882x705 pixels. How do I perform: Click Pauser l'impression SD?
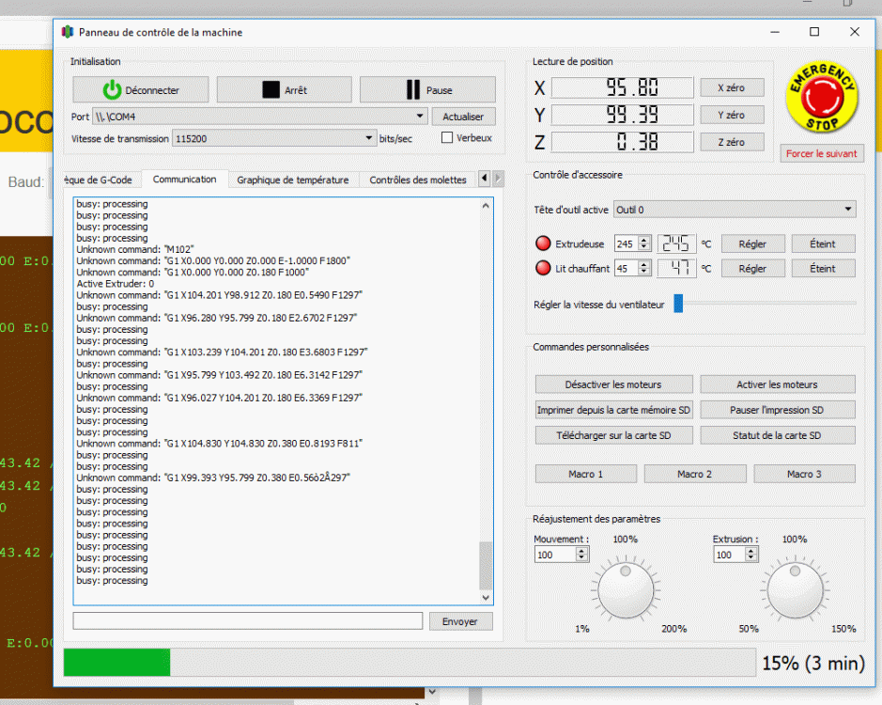(778, 410)
